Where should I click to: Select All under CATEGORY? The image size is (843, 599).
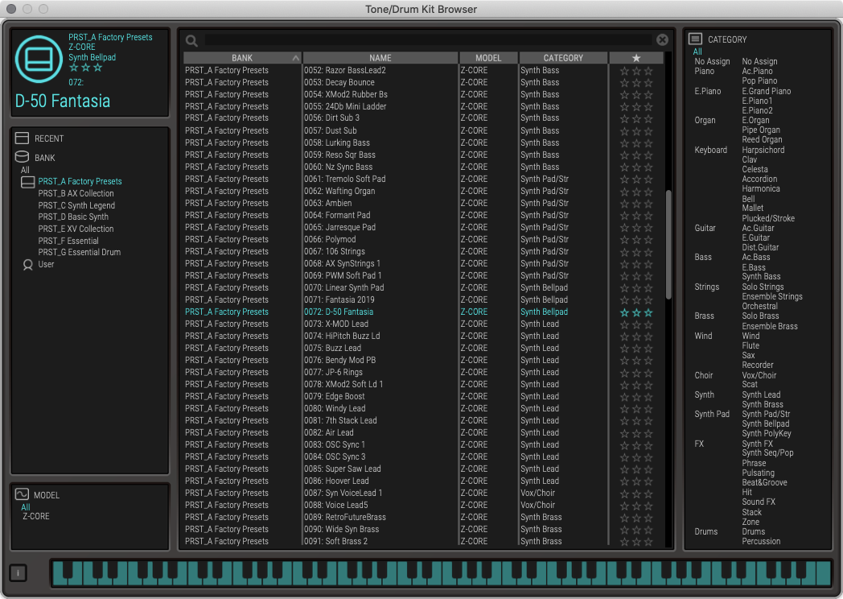697,52
